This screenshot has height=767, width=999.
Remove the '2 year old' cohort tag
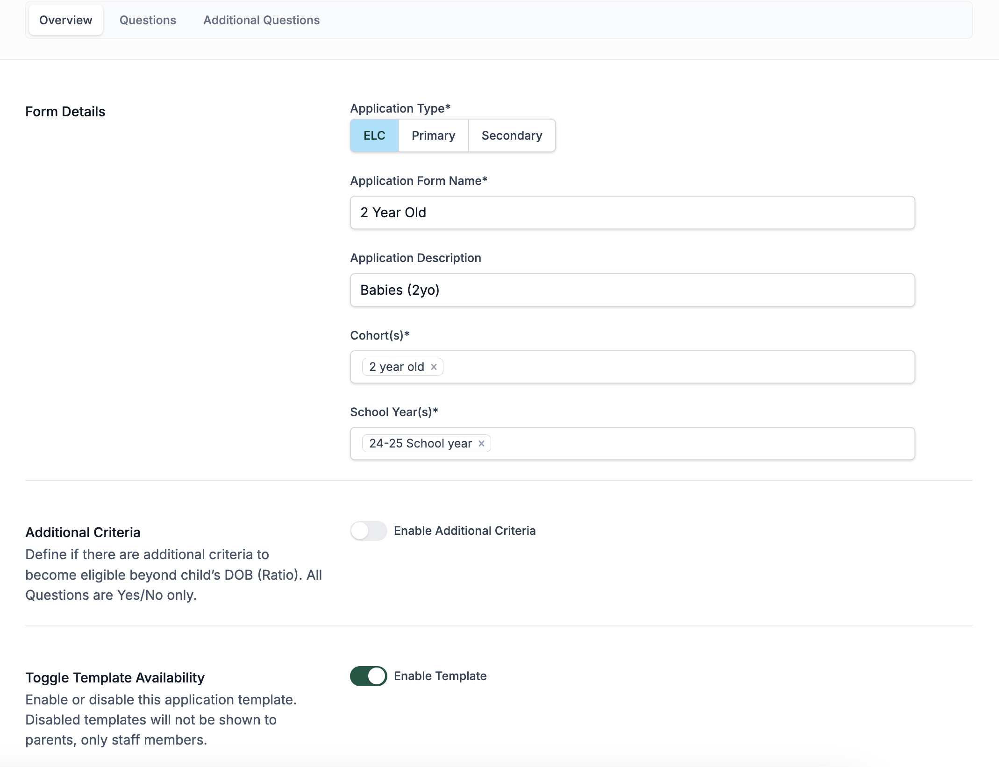pos(434,367)
